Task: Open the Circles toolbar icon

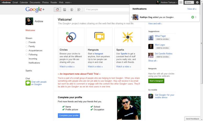Action: [x=79, y=10]
